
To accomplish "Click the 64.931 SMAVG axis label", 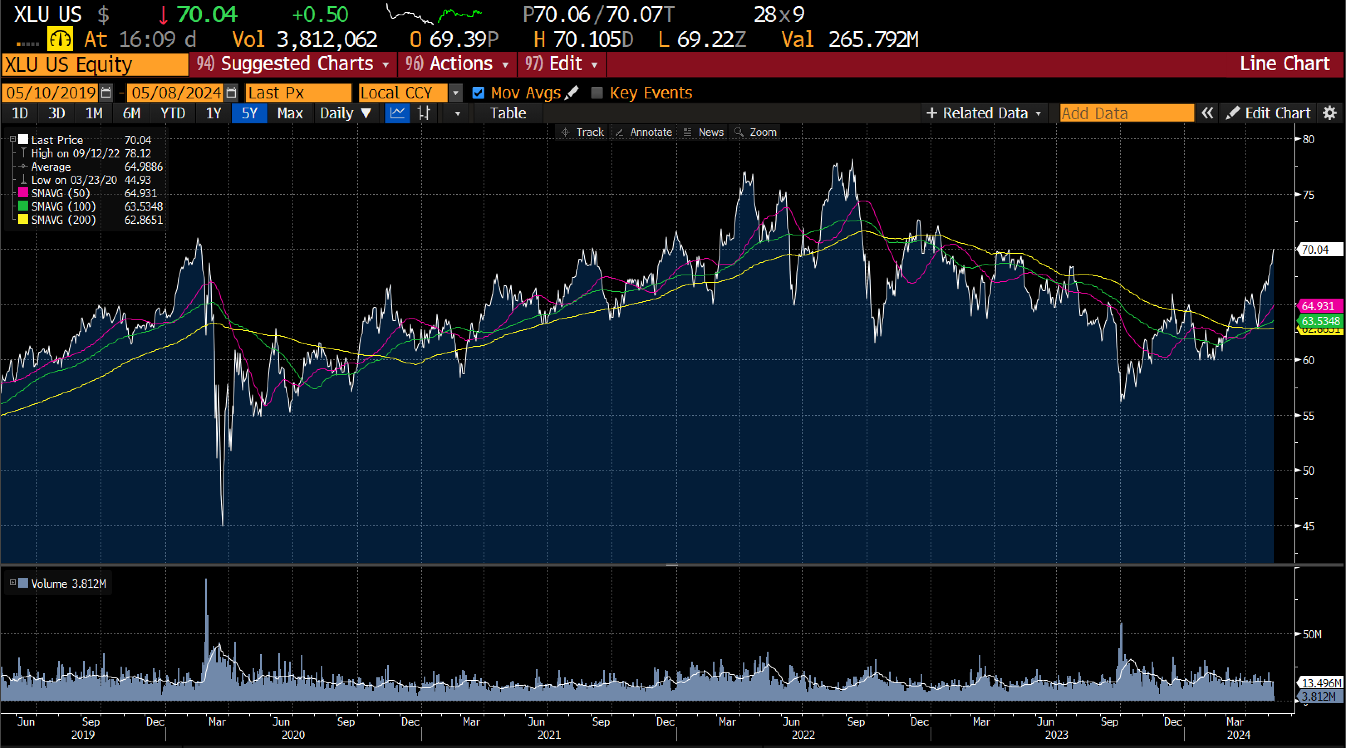I will (x=1320, y=306).
